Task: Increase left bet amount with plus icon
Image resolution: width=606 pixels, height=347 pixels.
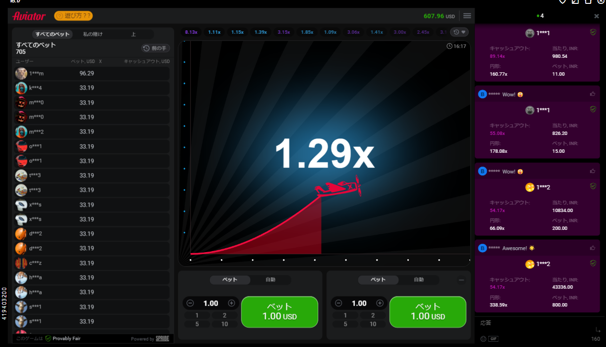Action: 231,303
